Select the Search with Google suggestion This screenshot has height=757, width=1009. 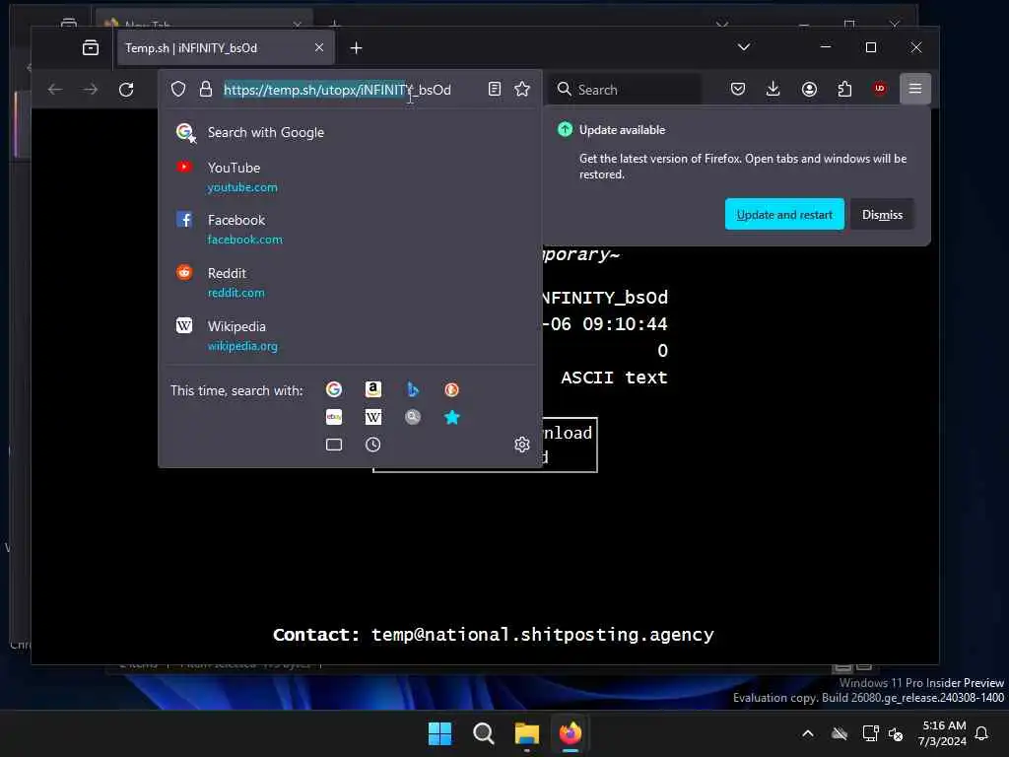pyautogui.click(x=350, y=133)
